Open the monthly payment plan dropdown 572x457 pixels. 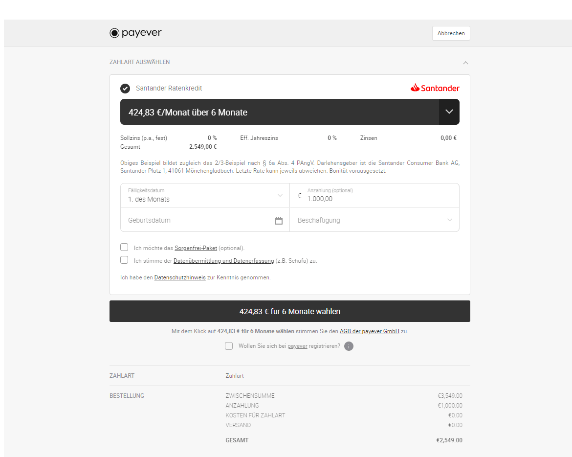click(x=289, y=112)
